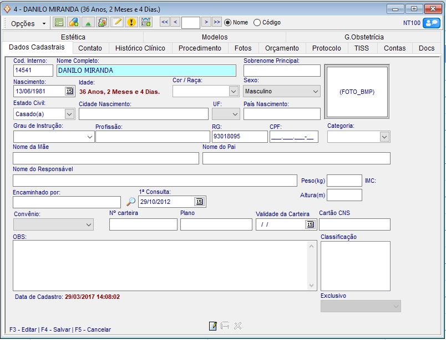The width and height of the screenshot is (446, 340).
Task: Click the magnifier next to Encaminhado por
Action: click(x=130, y=202)
